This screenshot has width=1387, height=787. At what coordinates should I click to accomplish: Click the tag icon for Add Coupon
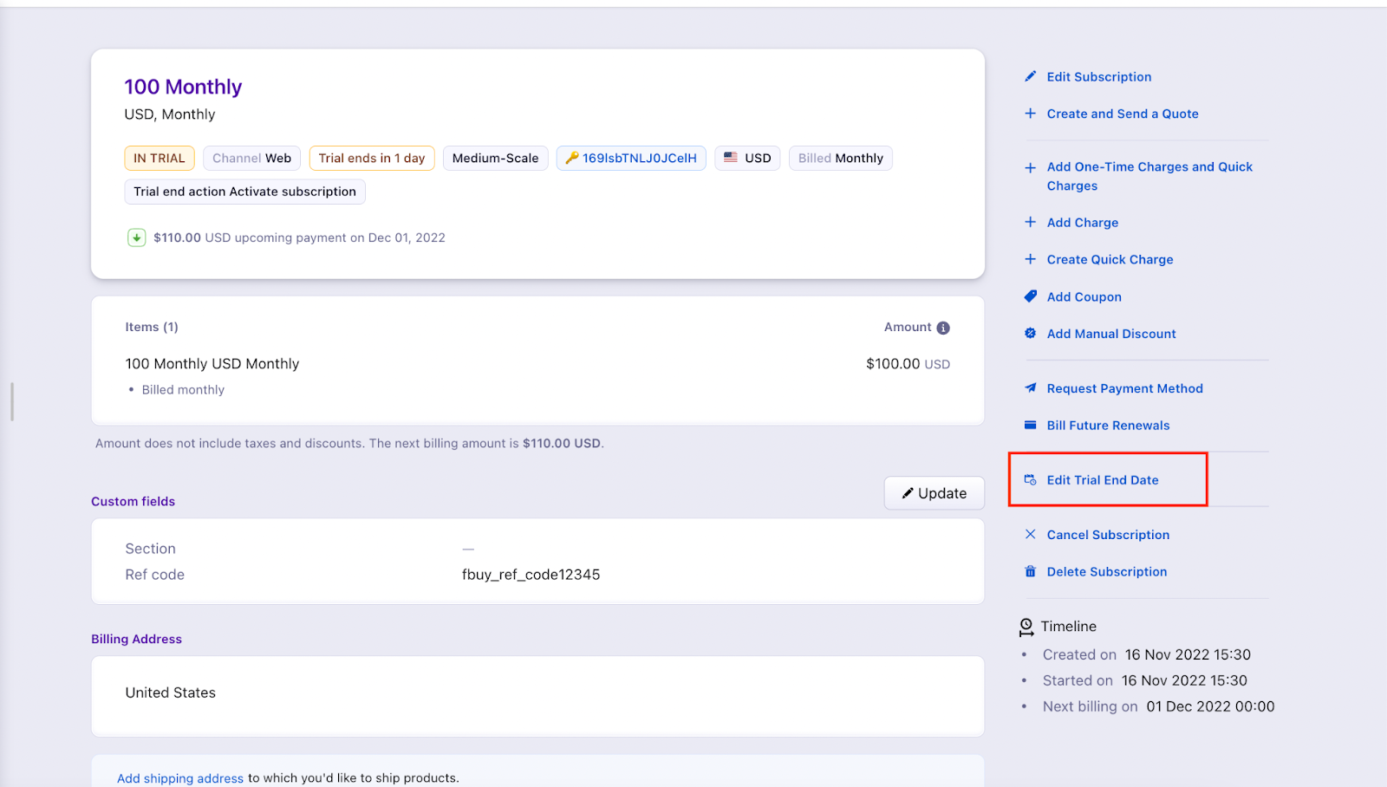click(x=1030, y=296)
